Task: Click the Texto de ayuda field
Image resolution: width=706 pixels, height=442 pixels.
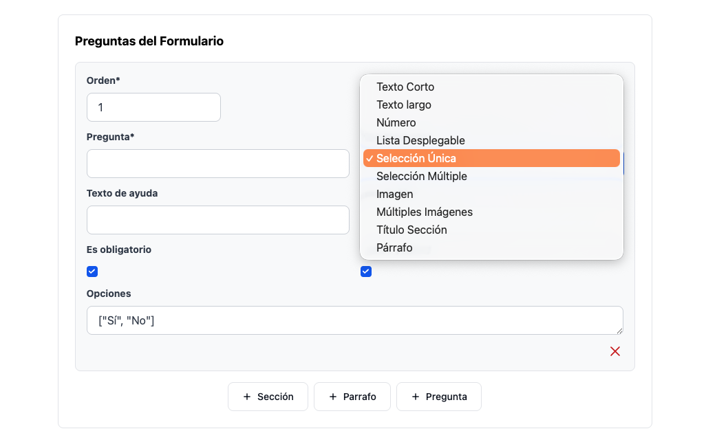Action: [218, 220]
